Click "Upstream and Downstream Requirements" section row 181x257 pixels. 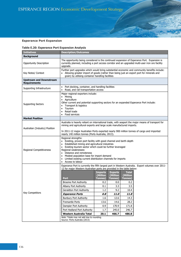click(x=40, y=81)
